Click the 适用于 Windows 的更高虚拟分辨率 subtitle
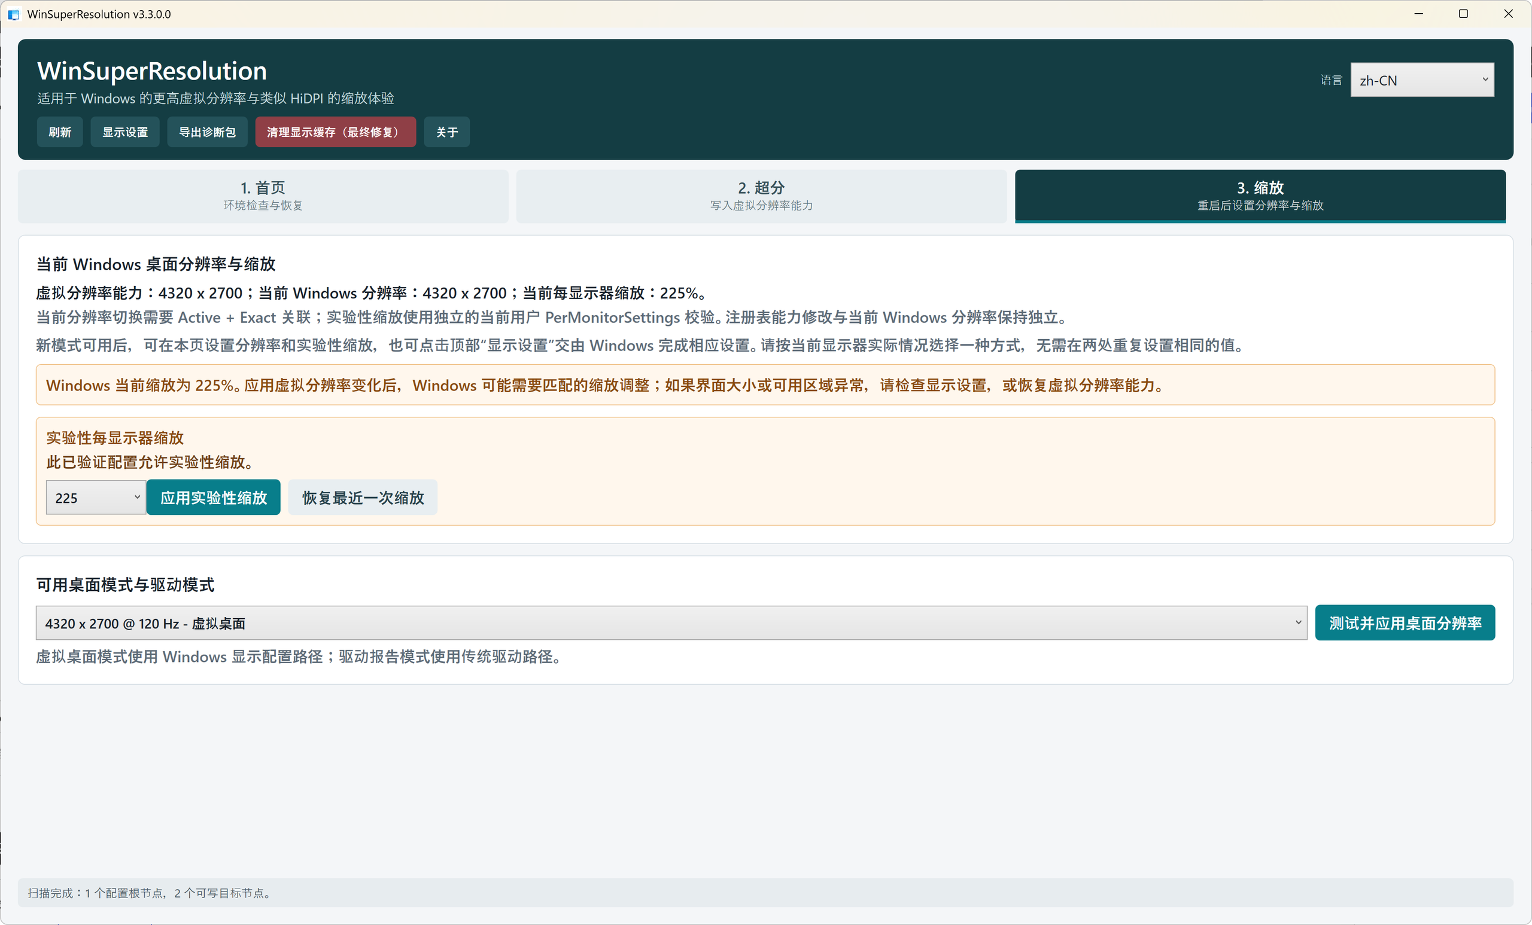Viewport: 1532px width, 925px height. (x=215, y=98)
